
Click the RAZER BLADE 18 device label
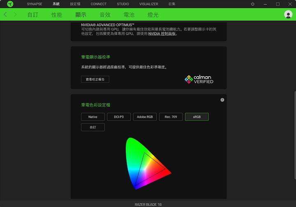coord(148,205)
